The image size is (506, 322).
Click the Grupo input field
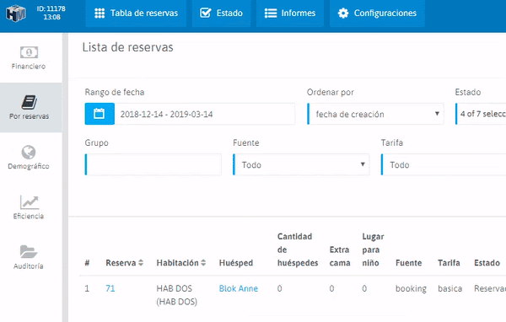pyautogui.click(x=153, y=164)
